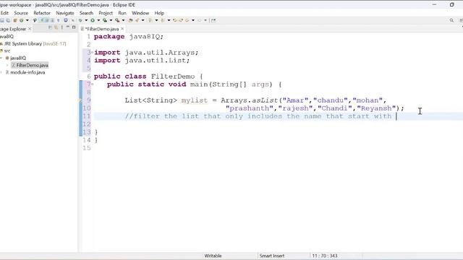Click the Coverage launch icon
The image size is (463, 260).
[105, 20]
